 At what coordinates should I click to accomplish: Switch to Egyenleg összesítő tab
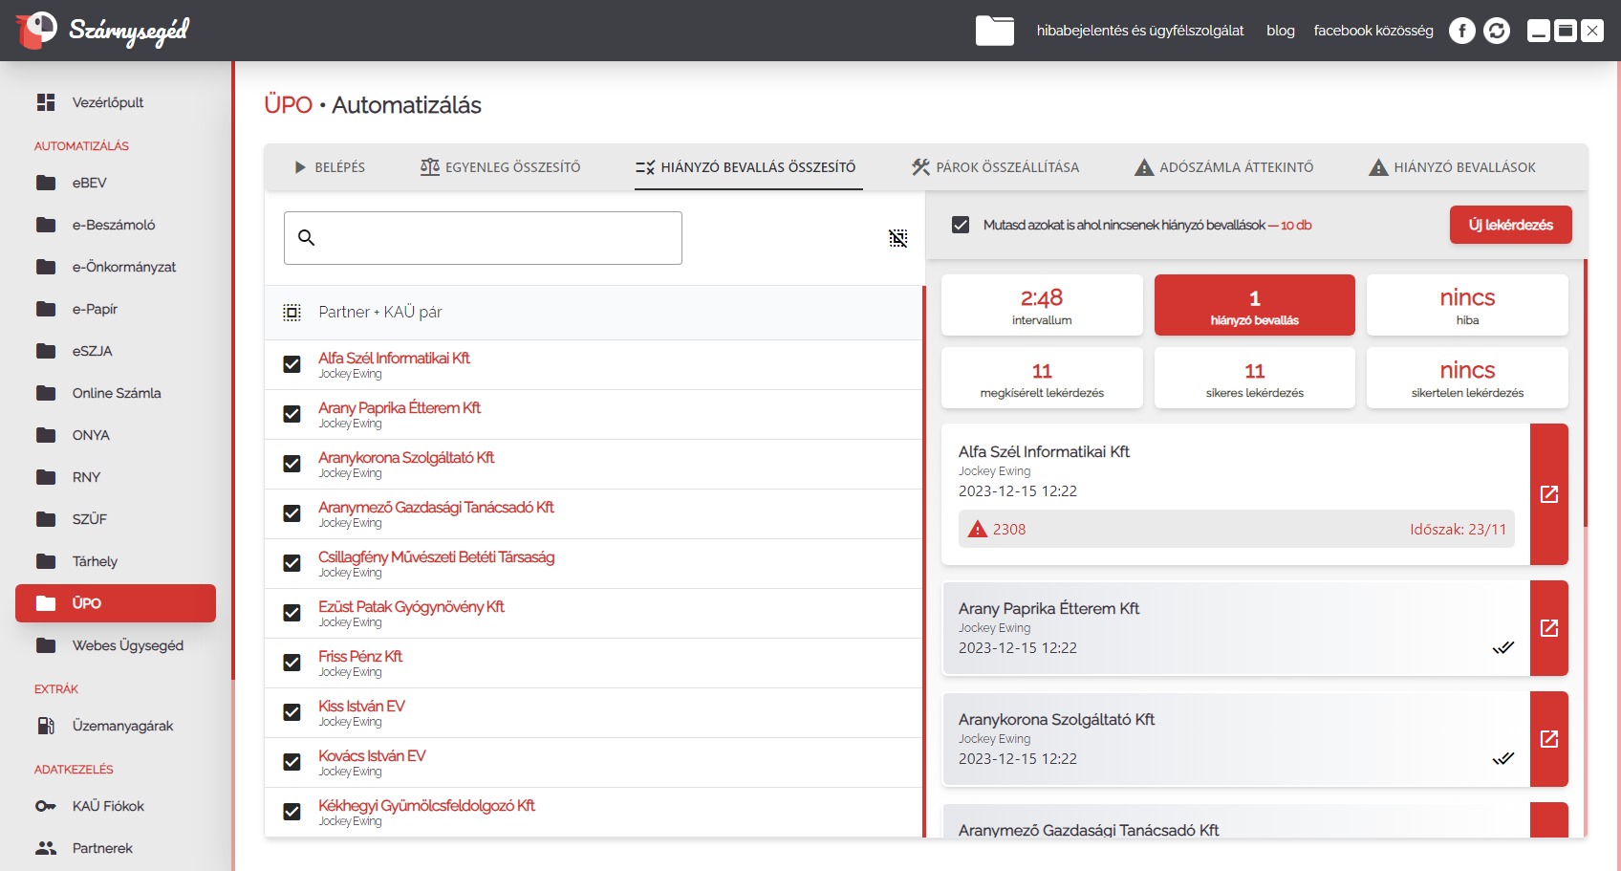pyautogui.click(x=501, y=167)
